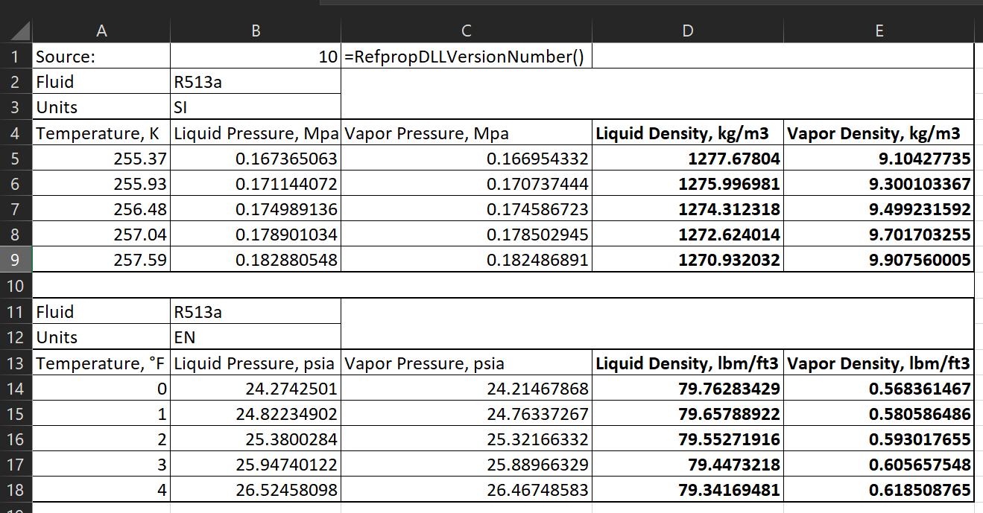
Task: Click liquid pressure value 26.52458098
Action: click(x=256, y=490)
